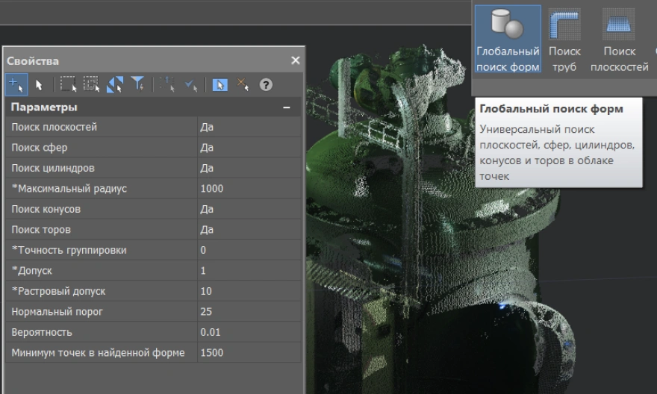The image size is (657, 394).
Task: Open the Поиск торов value dropdown
Action: point(249,229)
